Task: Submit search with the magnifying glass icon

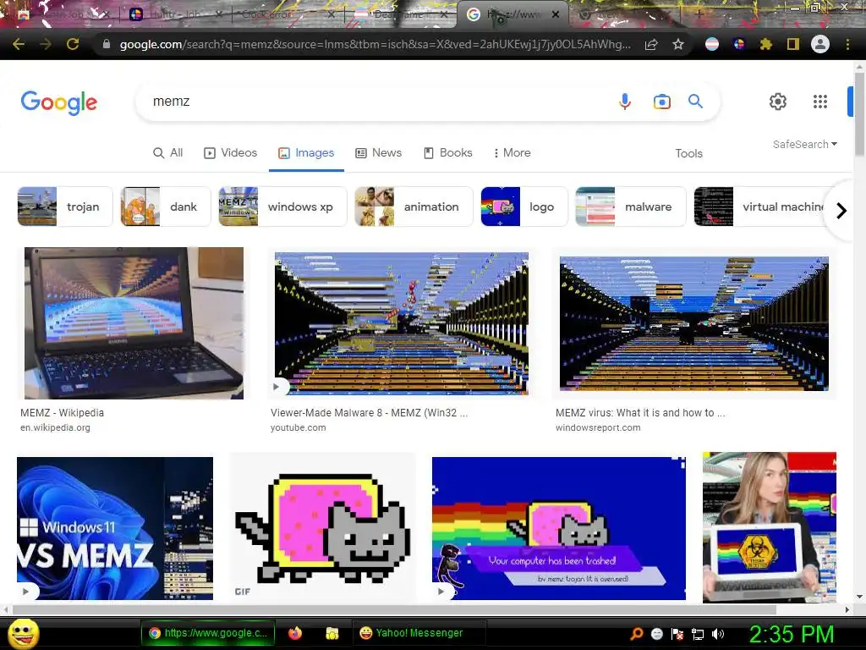Action: (x=695, y=102)
